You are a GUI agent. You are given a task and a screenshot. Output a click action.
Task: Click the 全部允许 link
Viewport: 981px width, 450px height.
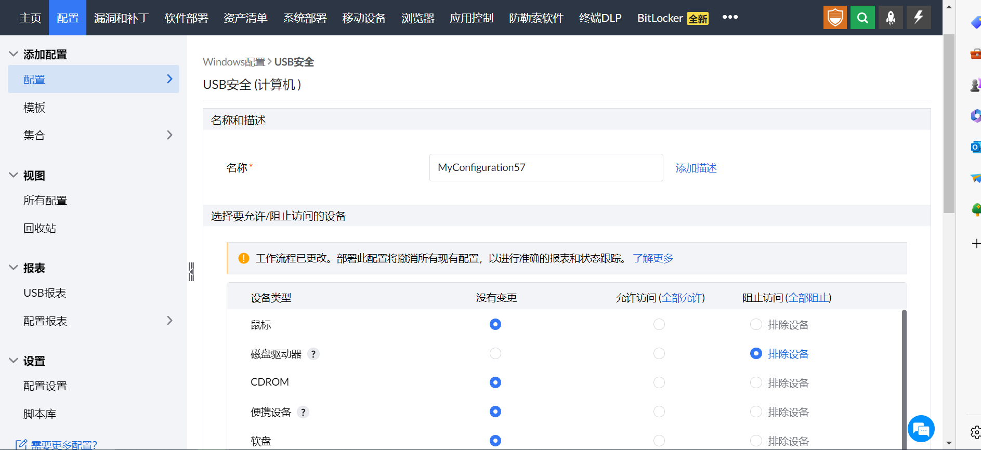(x=682, y=298)
